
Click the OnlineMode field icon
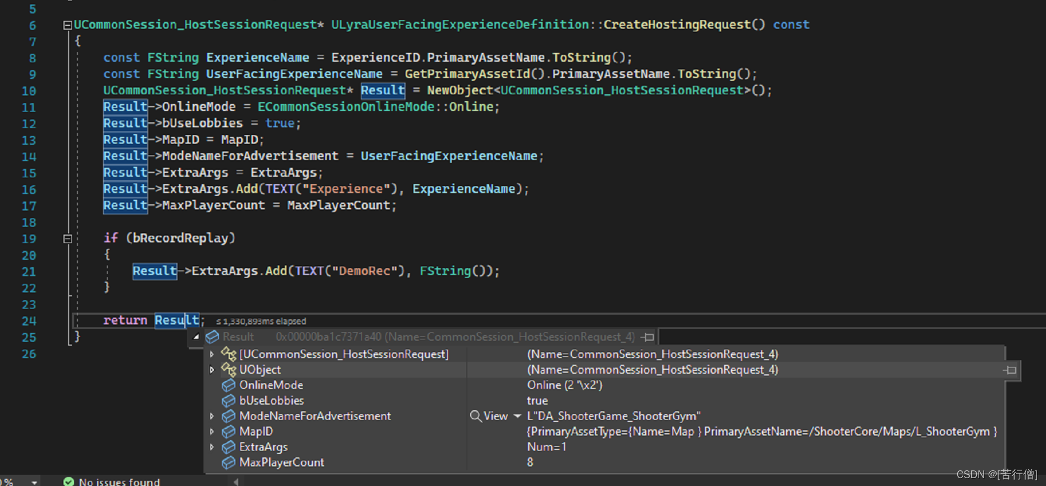coord(229,385)
